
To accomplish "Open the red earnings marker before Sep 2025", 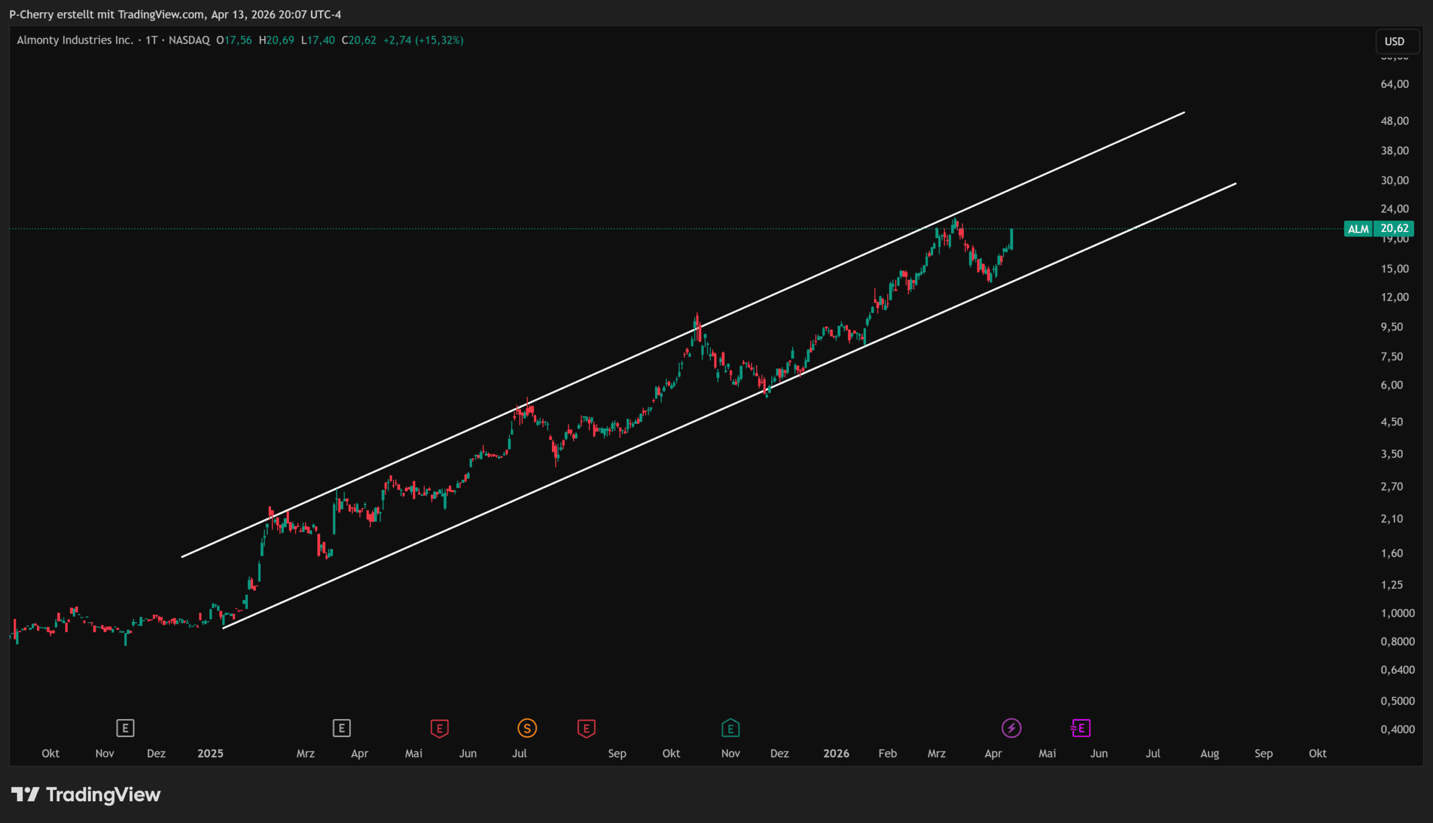I will click(586, 728).
